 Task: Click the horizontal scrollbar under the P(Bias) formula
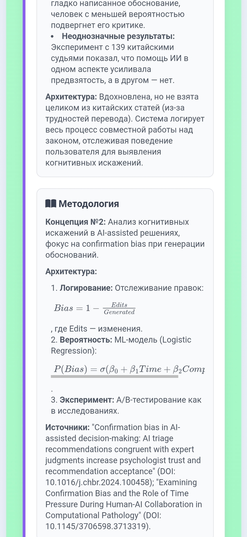pyautogui.click(x=114, y=377)
